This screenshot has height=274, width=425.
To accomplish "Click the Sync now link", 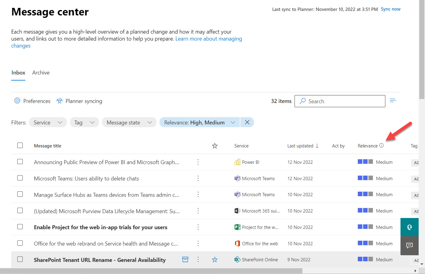I will (x=390, y=9).
